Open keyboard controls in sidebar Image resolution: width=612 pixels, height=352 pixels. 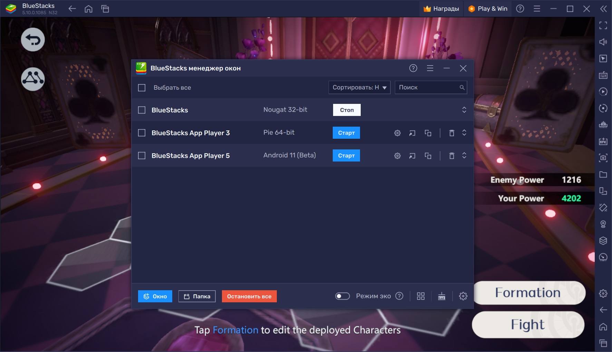pos(603,75)
